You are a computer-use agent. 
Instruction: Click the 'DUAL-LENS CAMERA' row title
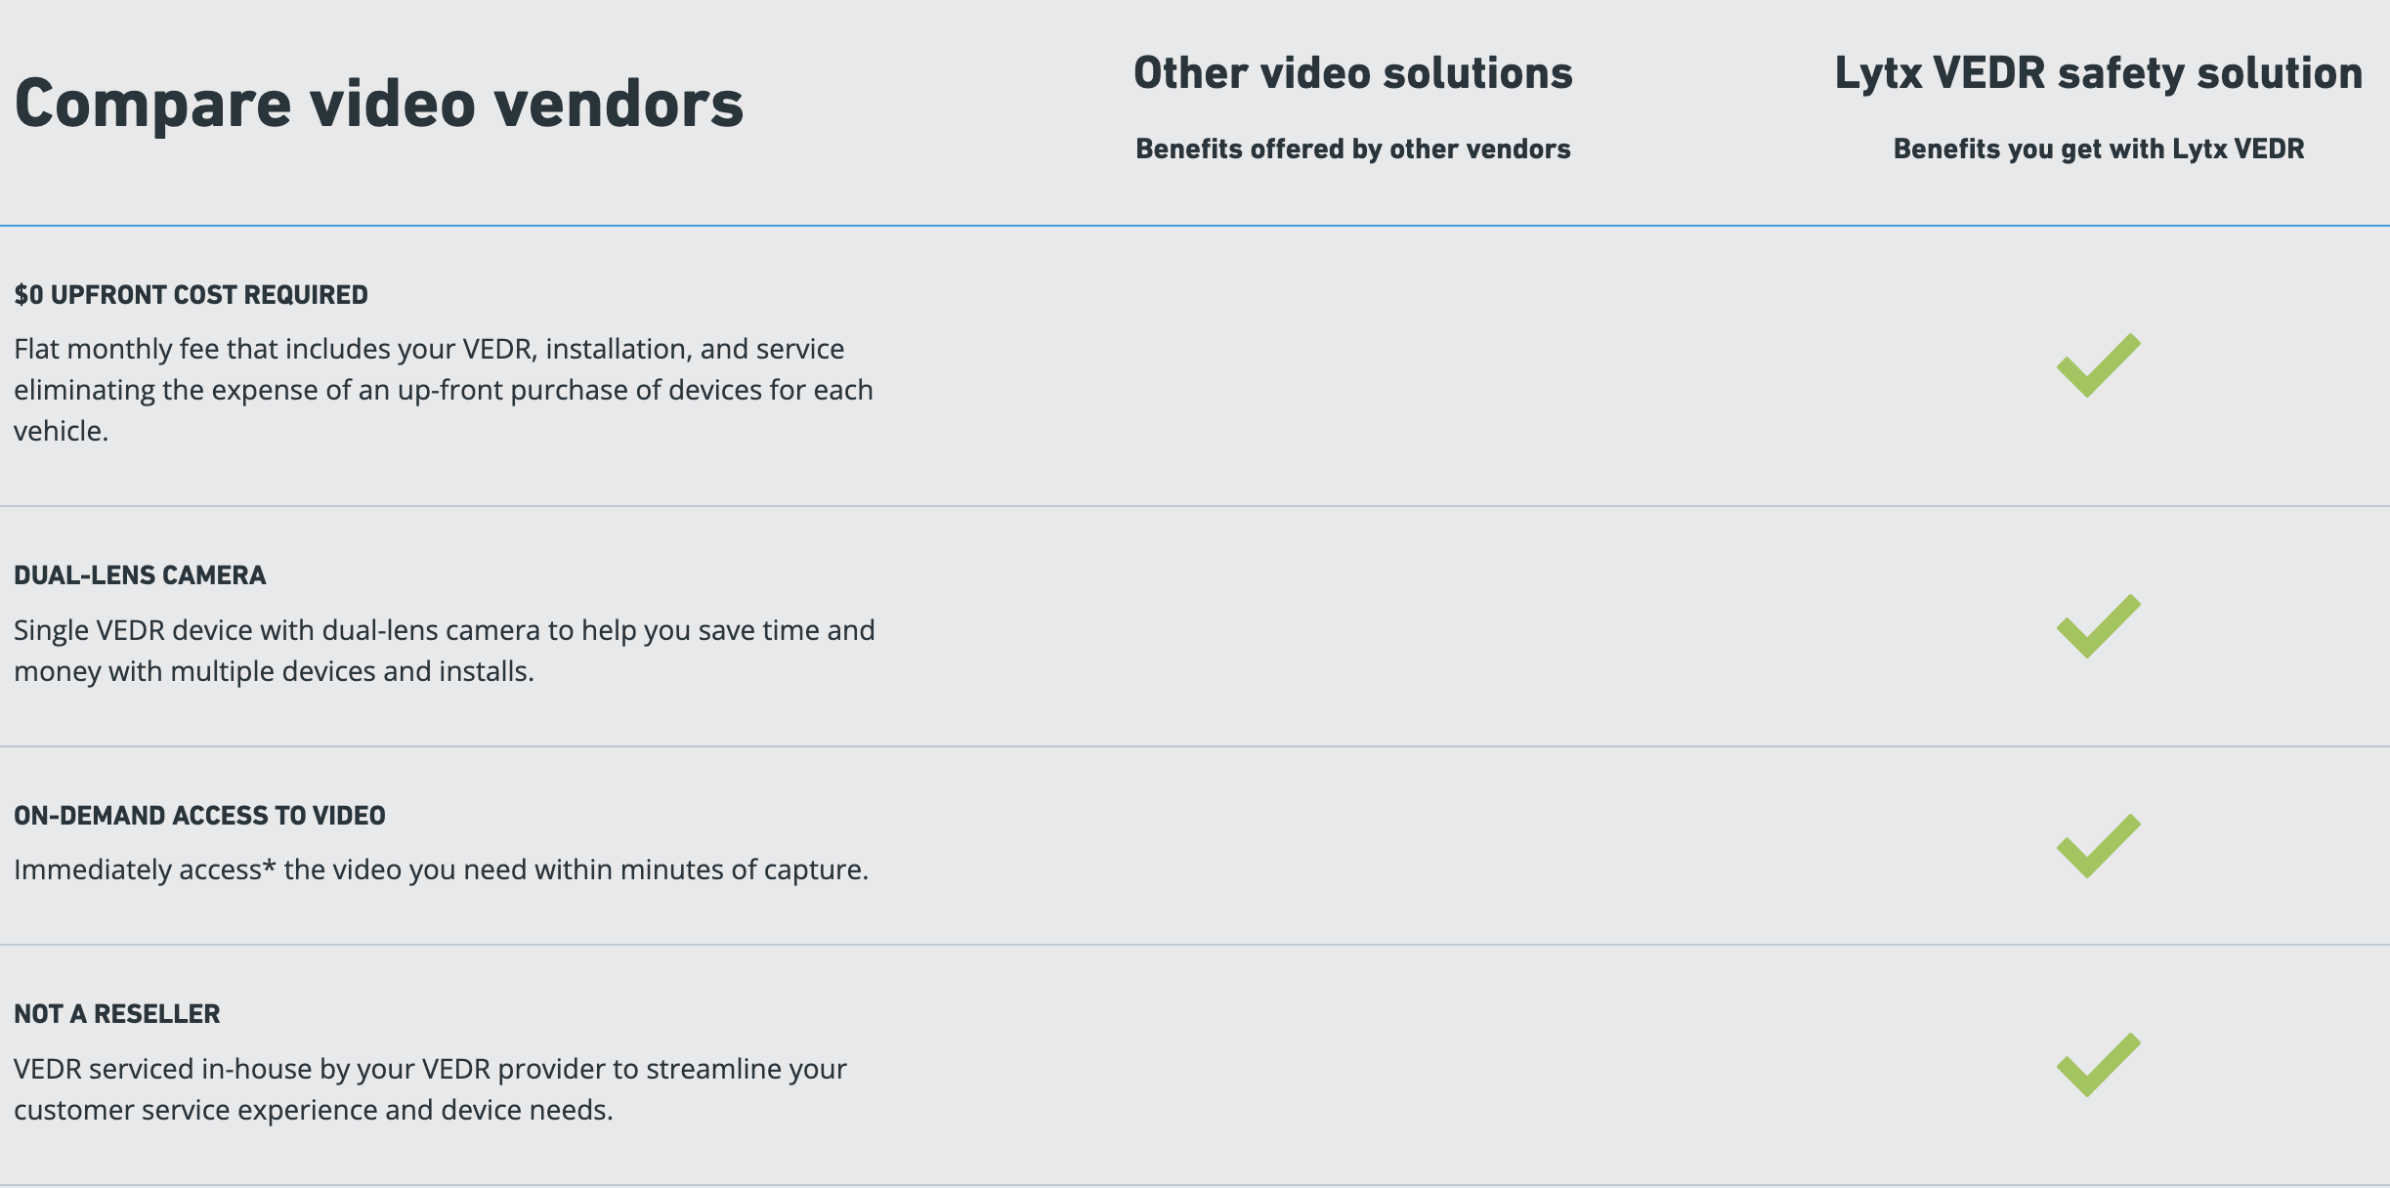(x=140, y=575)
